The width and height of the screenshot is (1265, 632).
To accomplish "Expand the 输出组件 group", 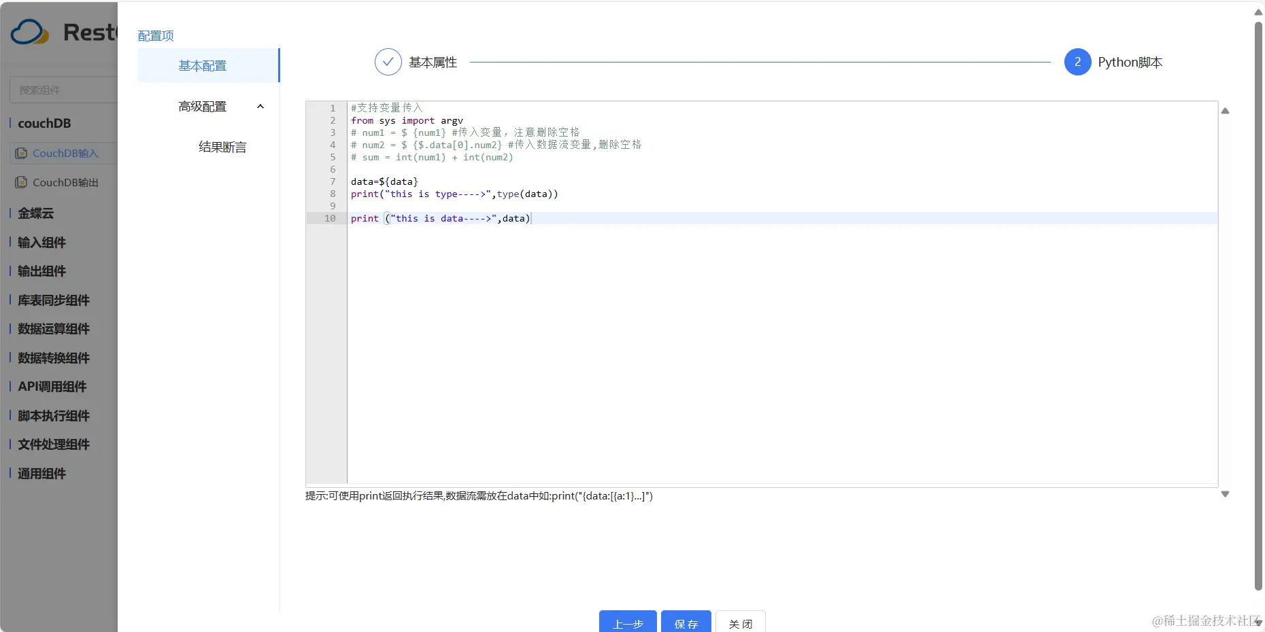I will coord(41,271).
